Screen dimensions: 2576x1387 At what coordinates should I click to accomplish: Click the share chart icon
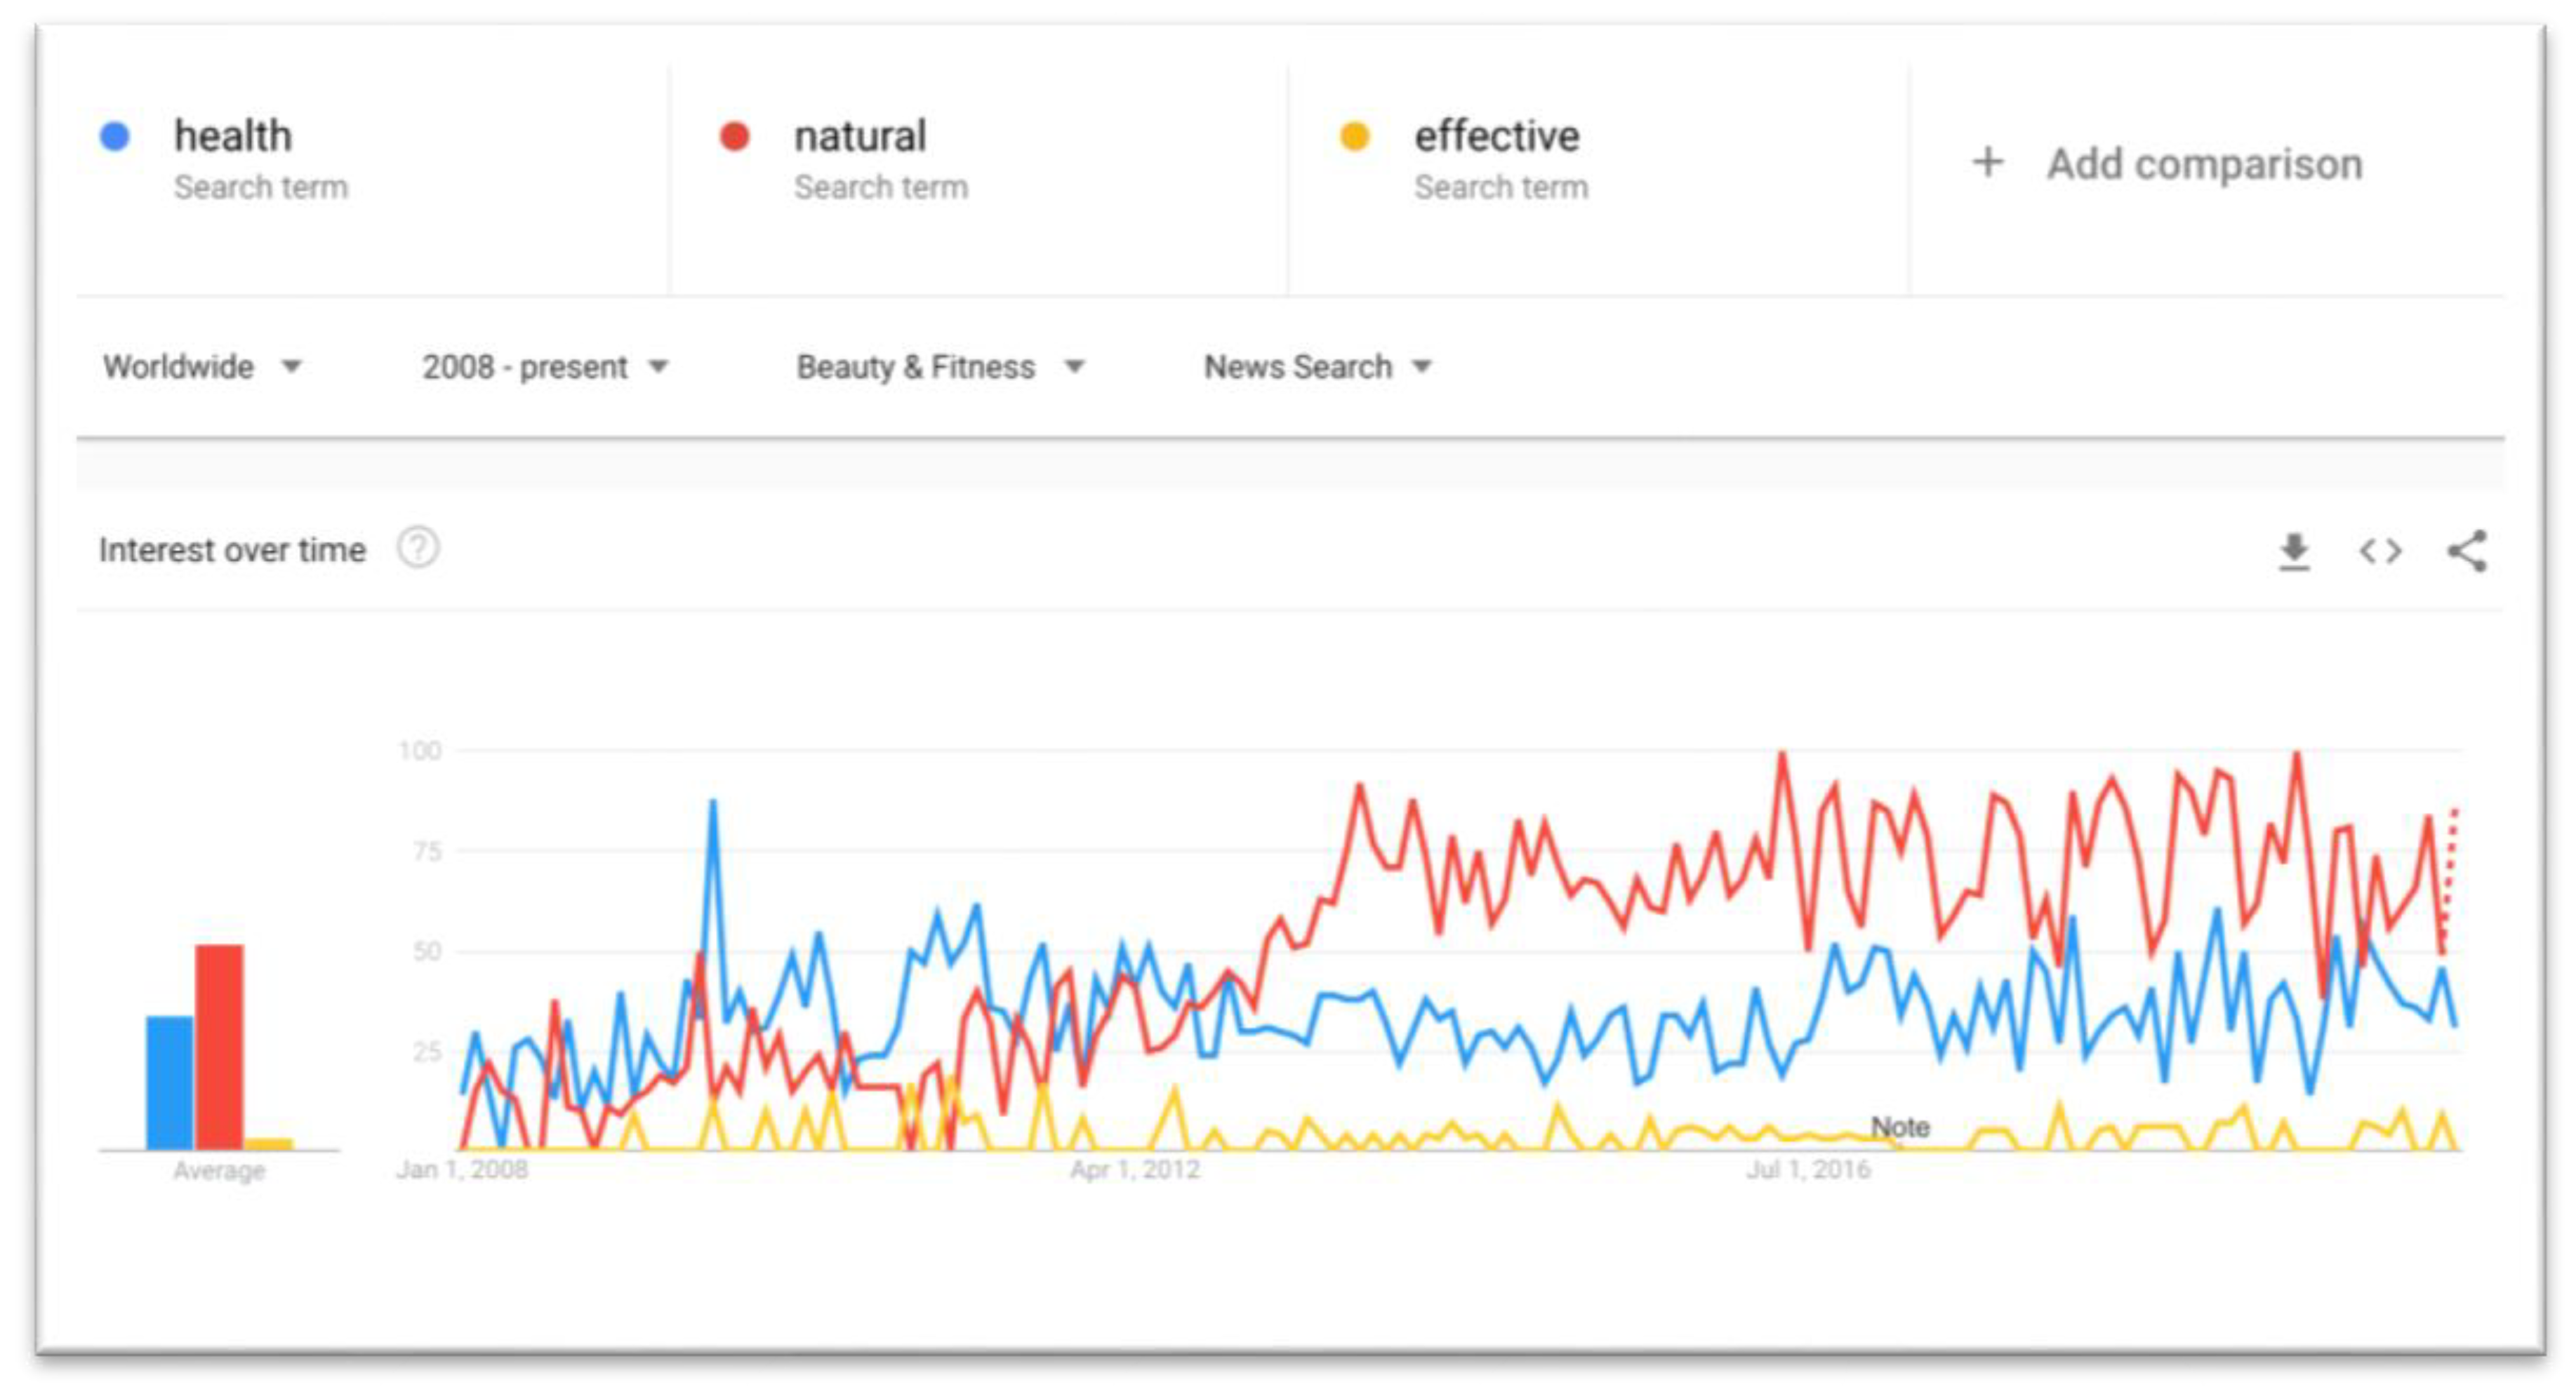point(2467,551)
